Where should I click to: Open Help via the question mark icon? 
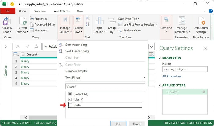(211, 11)
